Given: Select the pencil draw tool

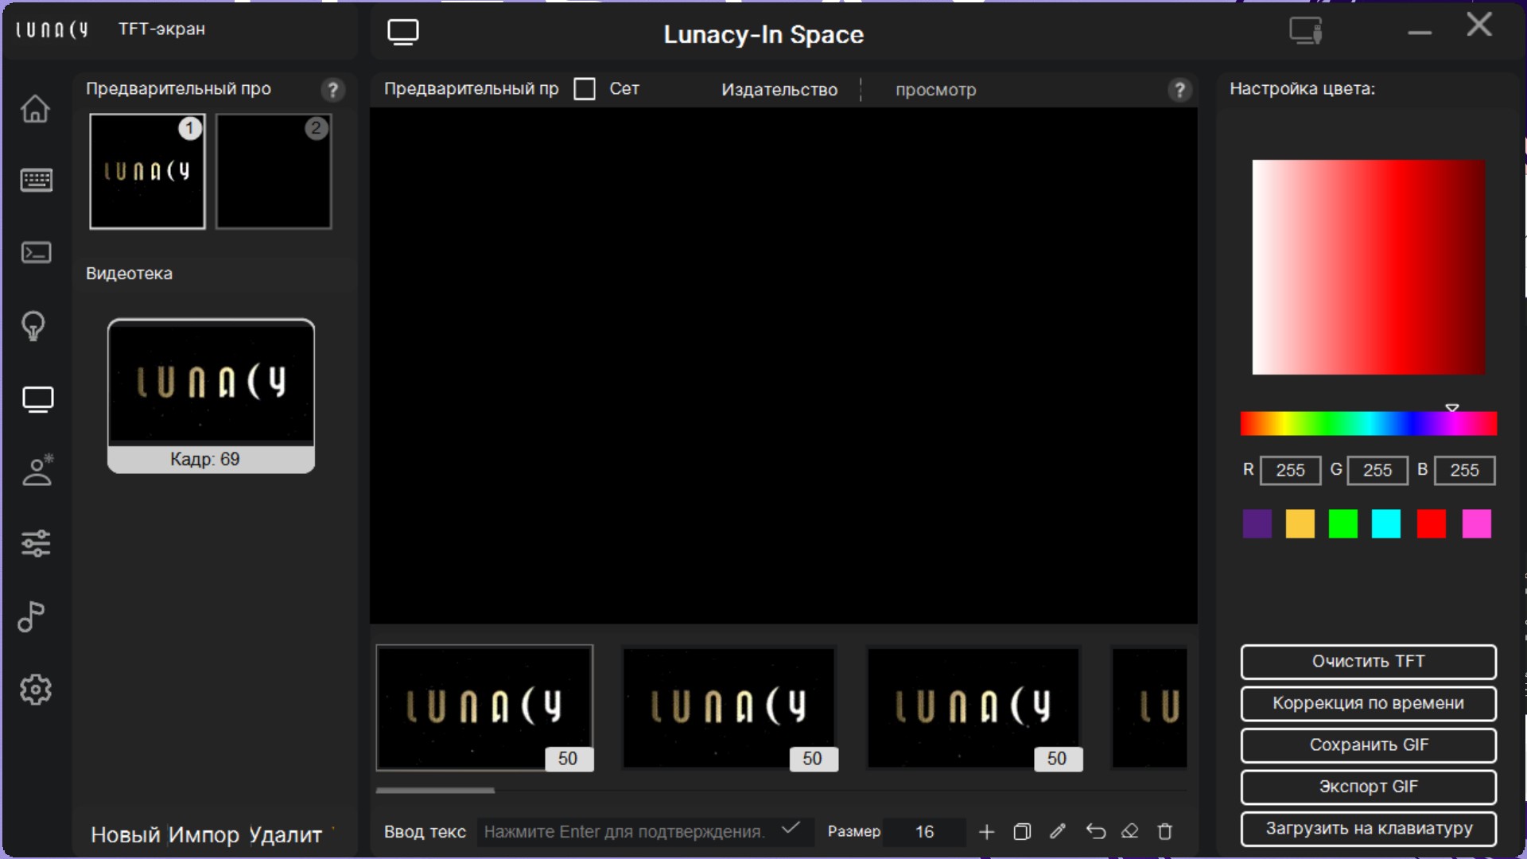Looking at the screenshot, I should 1058,832.
